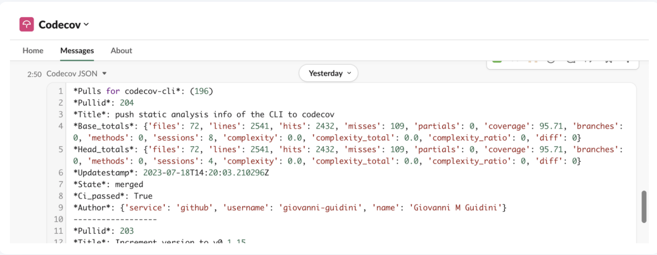This screenshot has width=657, height=255.
Task: Open the Codecov app name dropdown
Action: click(x=64, y=24)
